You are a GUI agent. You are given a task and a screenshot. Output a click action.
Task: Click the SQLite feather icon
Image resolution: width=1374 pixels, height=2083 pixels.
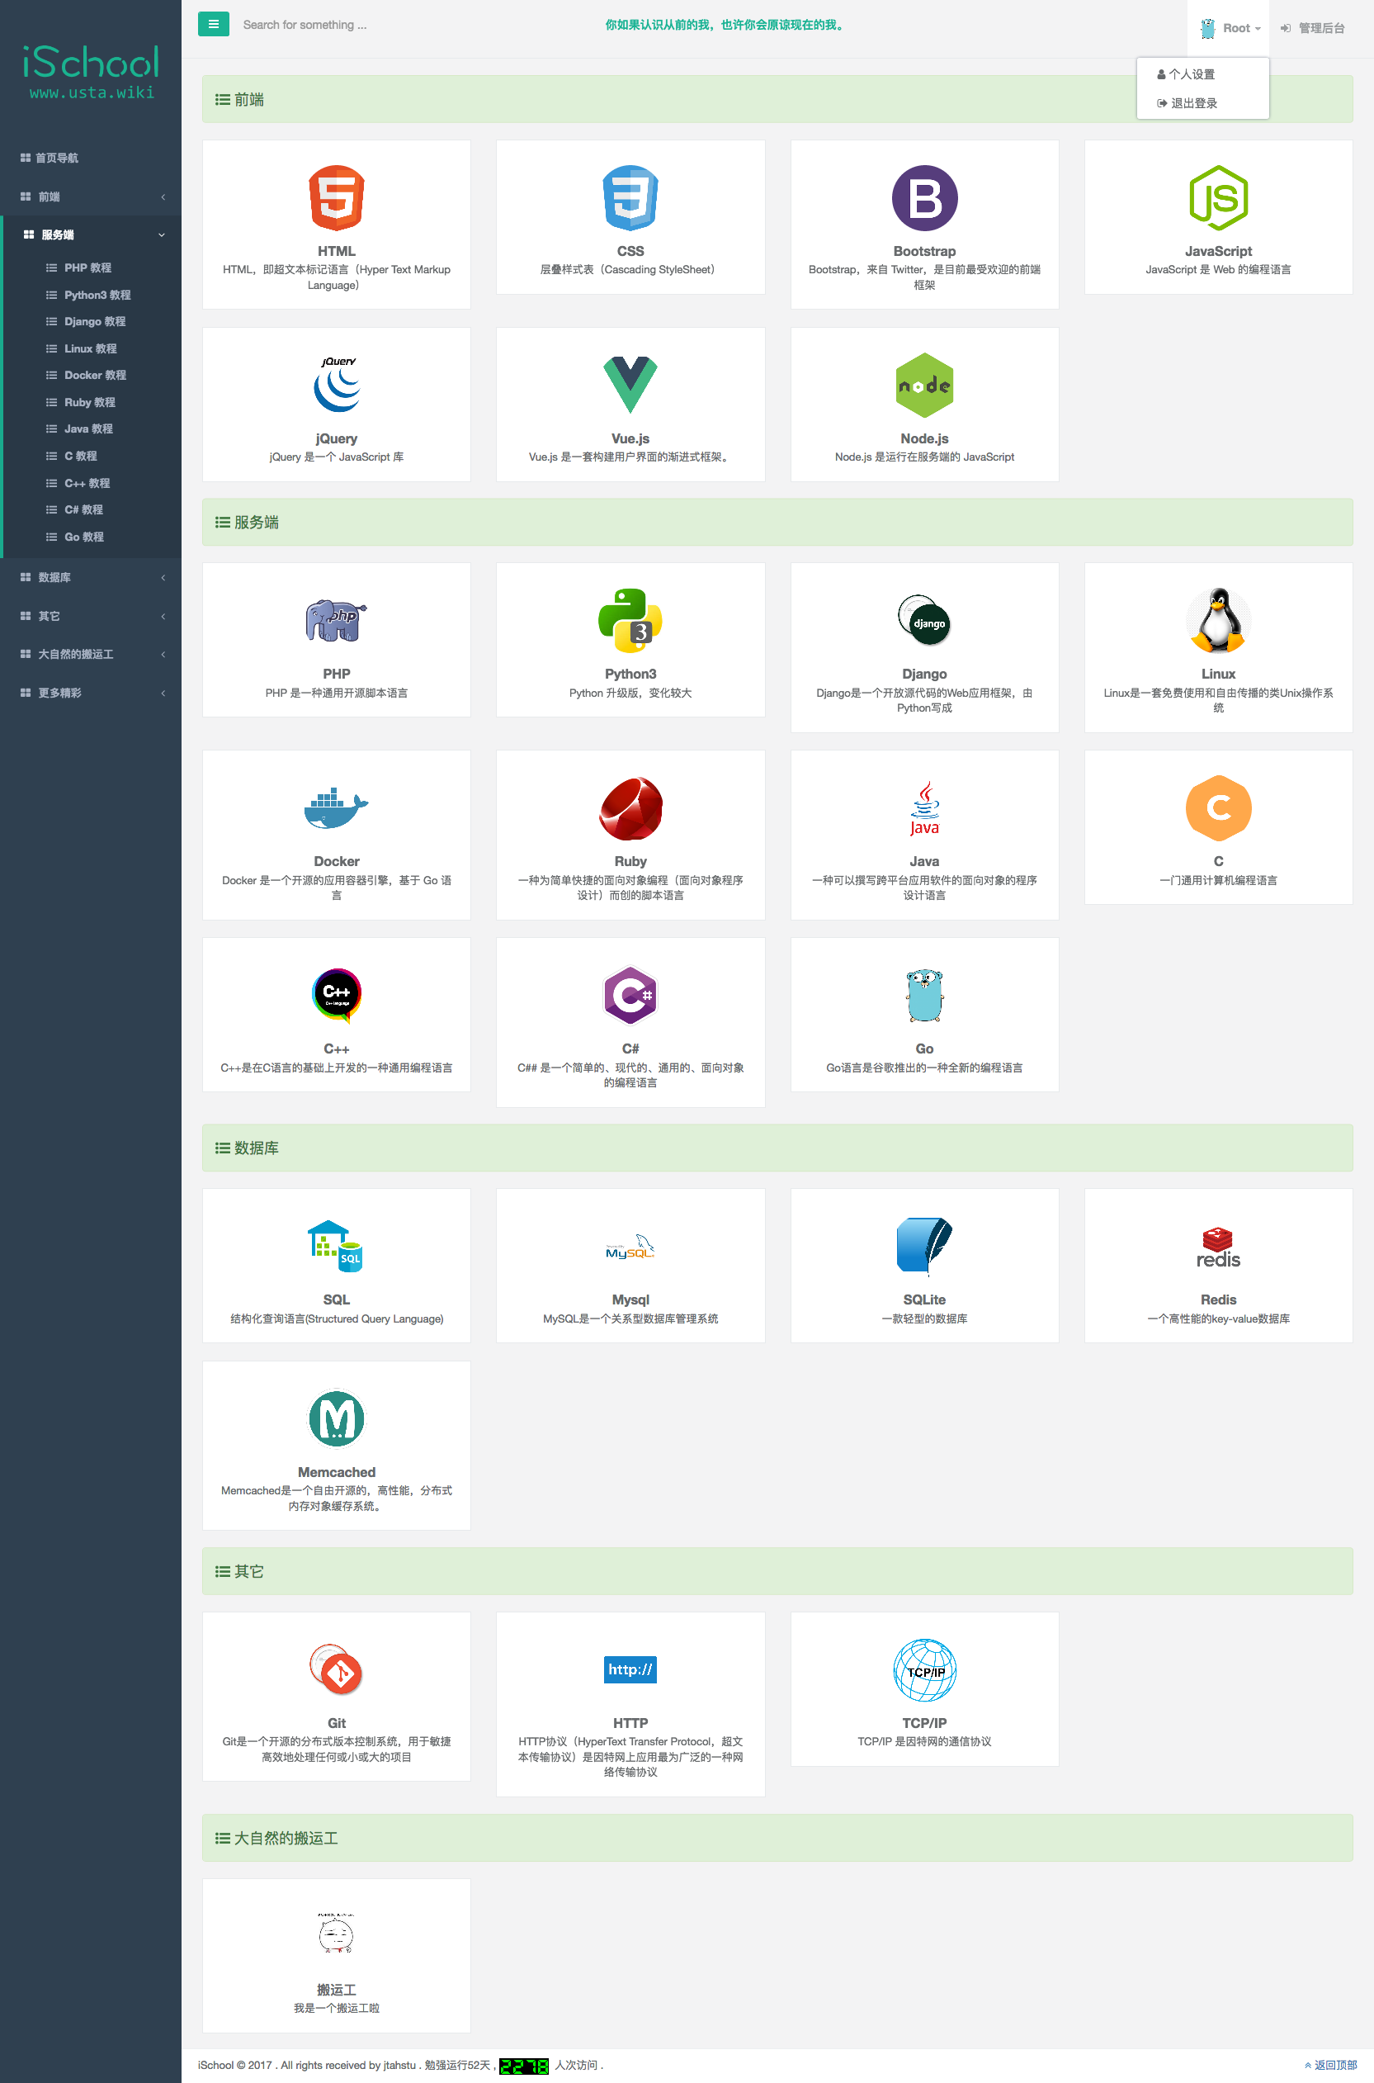tap(924, 1247)
